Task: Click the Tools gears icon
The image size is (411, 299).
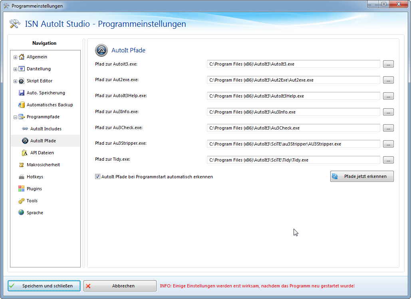Action: pyautogui.click(x=22, y=201)
